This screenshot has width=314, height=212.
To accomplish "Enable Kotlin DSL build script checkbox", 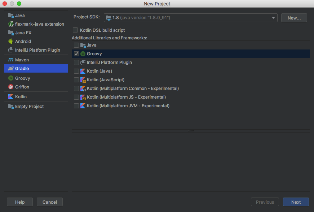I will (x=75, y=30).
